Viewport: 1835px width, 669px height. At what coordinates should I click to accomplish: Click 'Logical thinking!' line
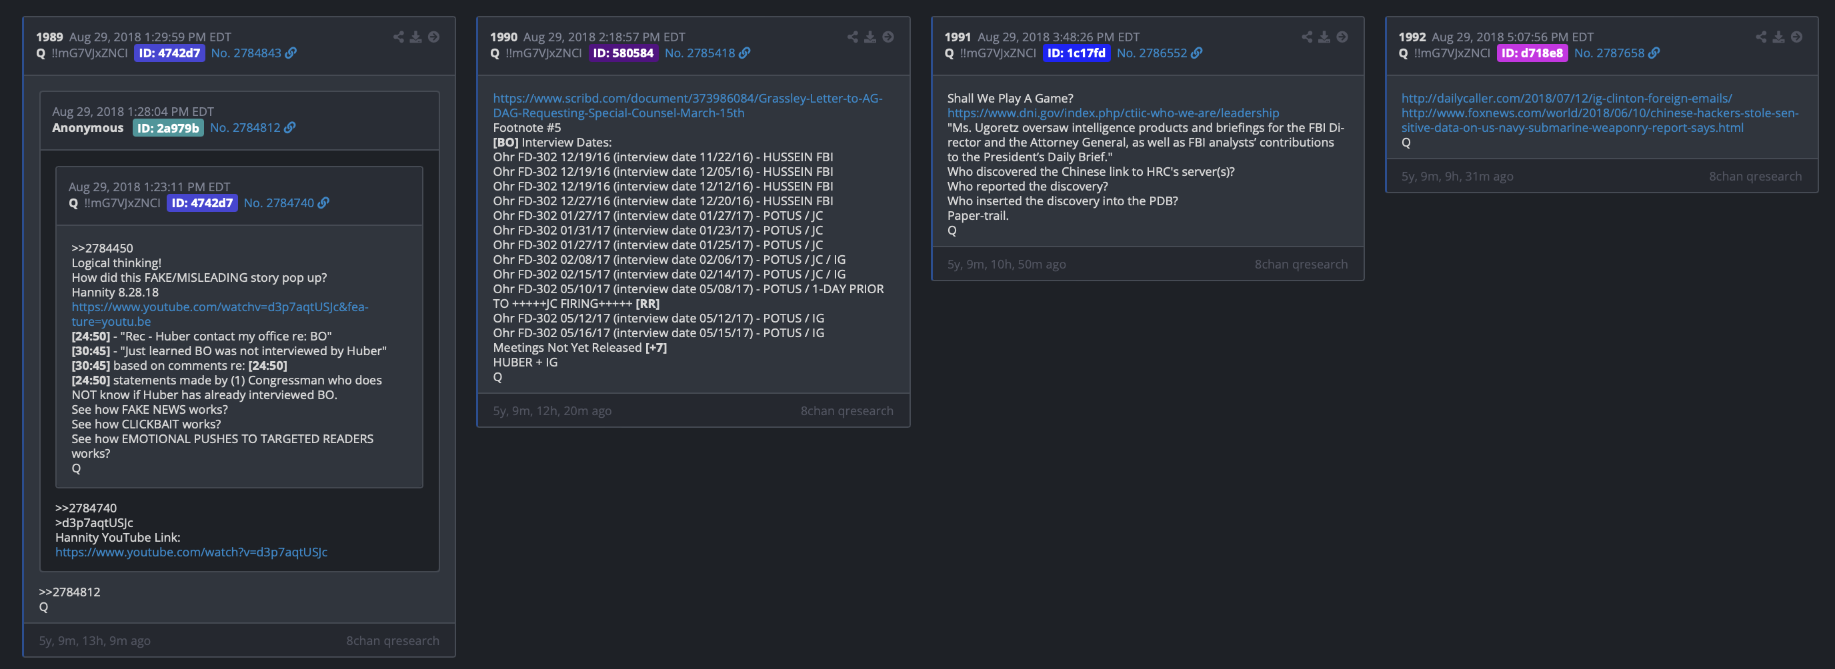point(116,263)
